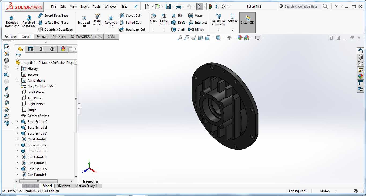The image size is (366, 196).
Task: Expand the Boss-Extrude2 feature
Action: point(17,122)
